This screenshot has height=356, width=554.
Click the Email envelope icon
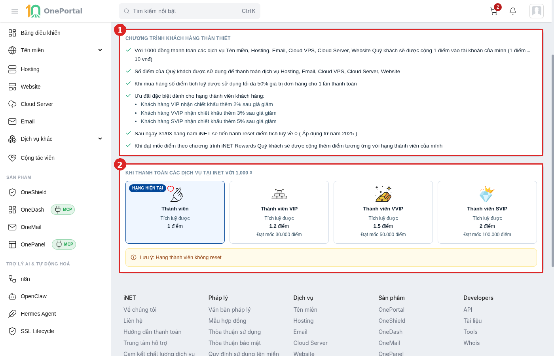pyautogui.click(x=12, y=121)
